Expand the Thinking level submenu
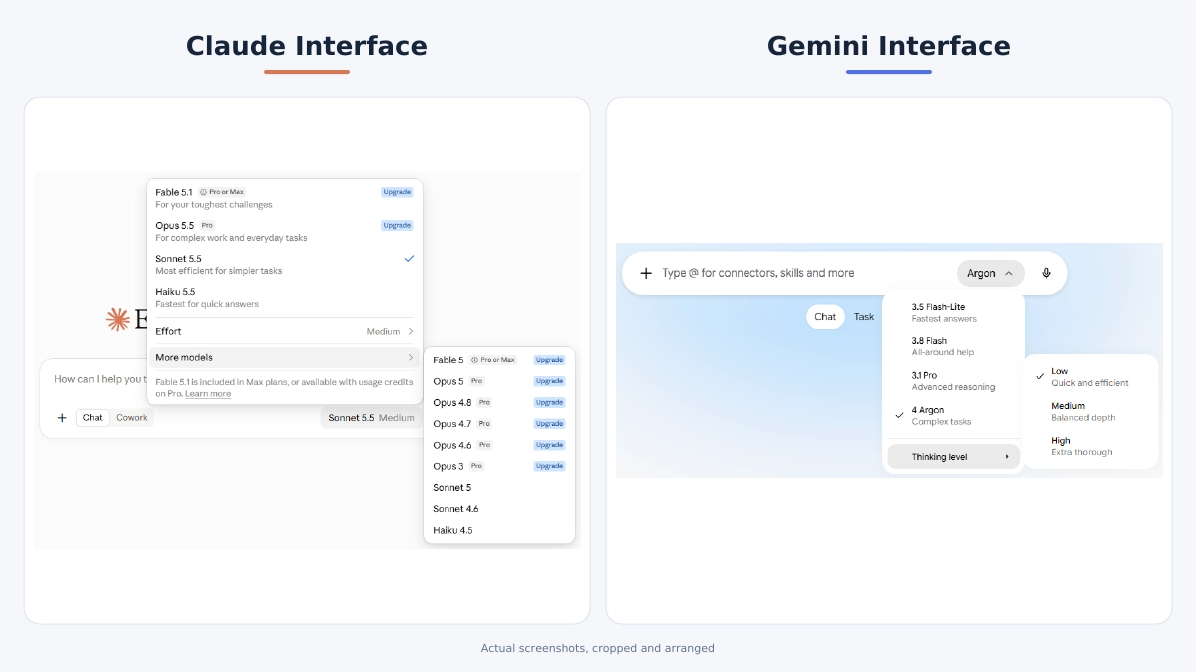The image size is (1196, 672). click(x=953, y=457)
